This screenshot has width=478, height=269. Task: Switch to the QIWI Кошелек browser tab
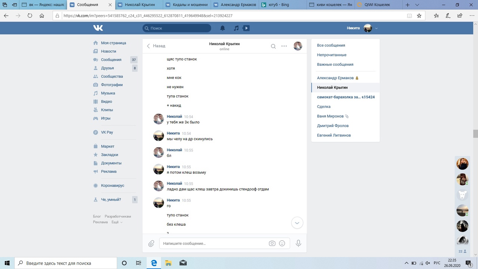(377, 5)
